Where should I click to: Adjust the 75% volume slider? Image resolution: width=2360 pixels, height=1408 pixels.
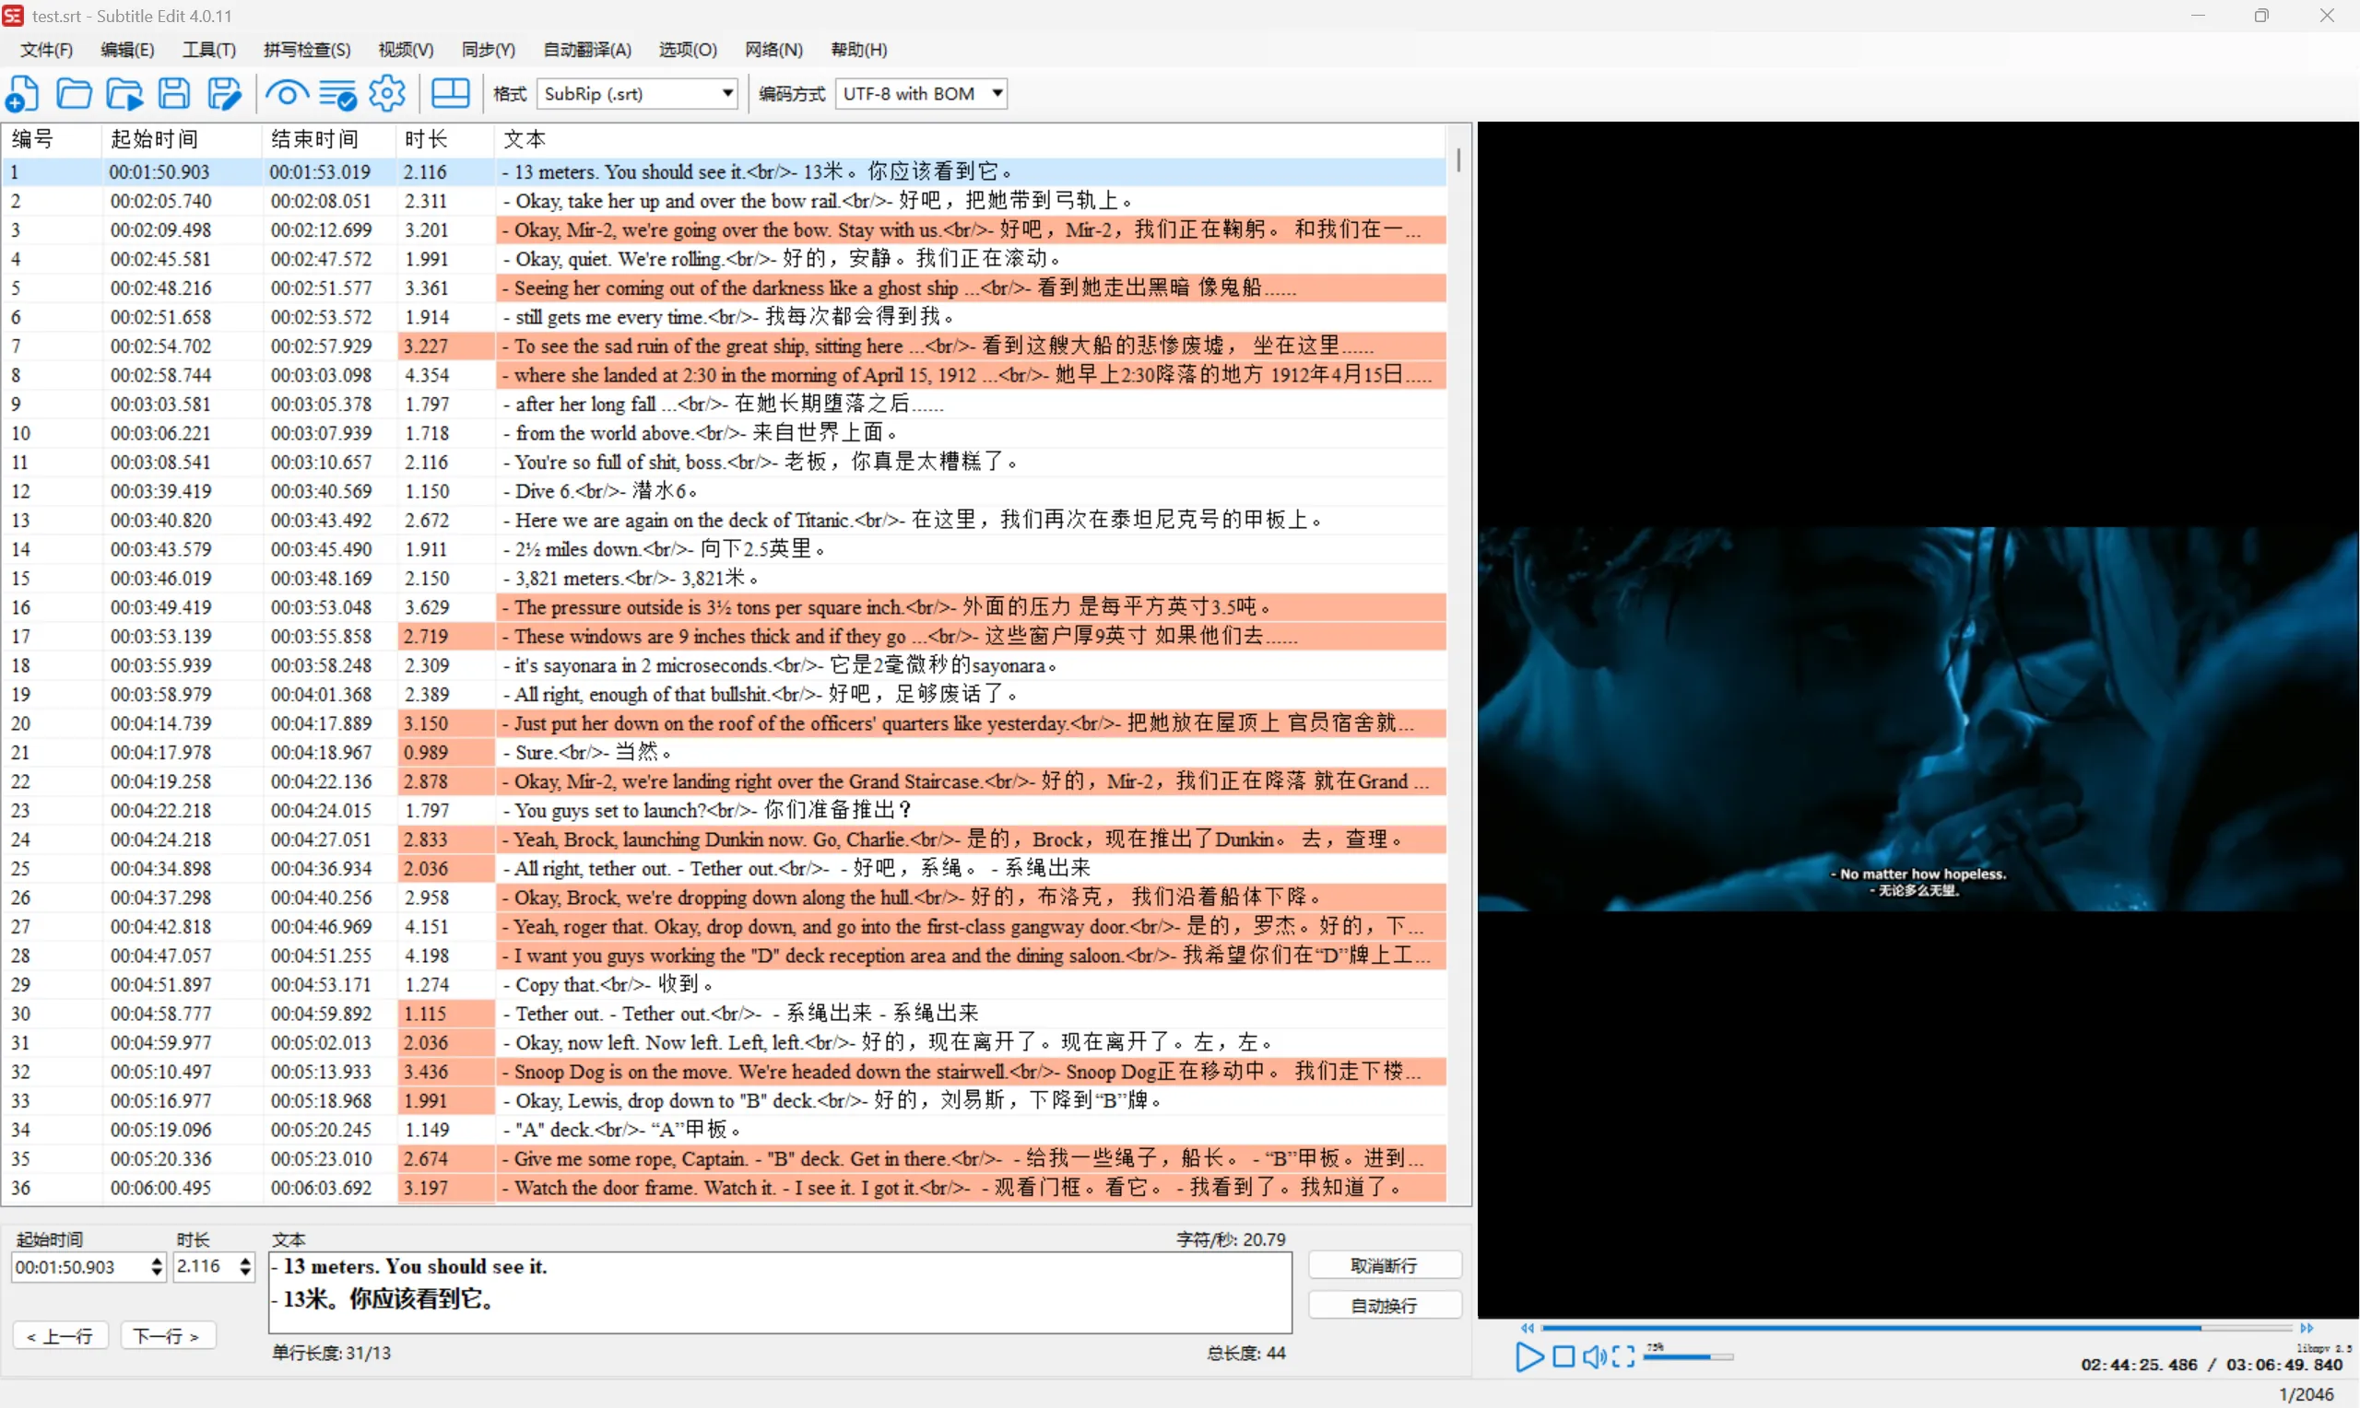[1689, 1356]
